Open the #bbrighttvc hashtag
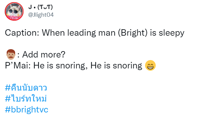The width and height of the screenshot is (217, 116). pyautogui.click(x=27, y=110)
